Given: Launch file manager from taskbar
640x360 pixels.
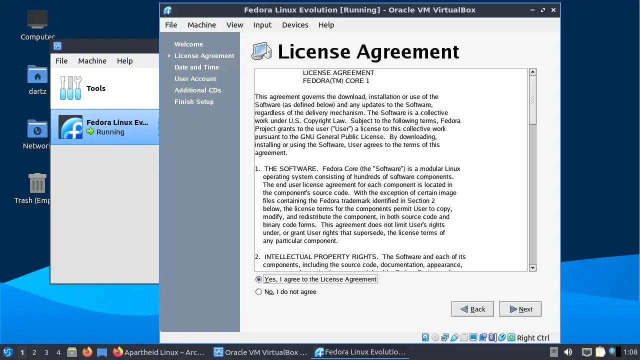Looking at the screenshot, I should [x=72, y=352].
